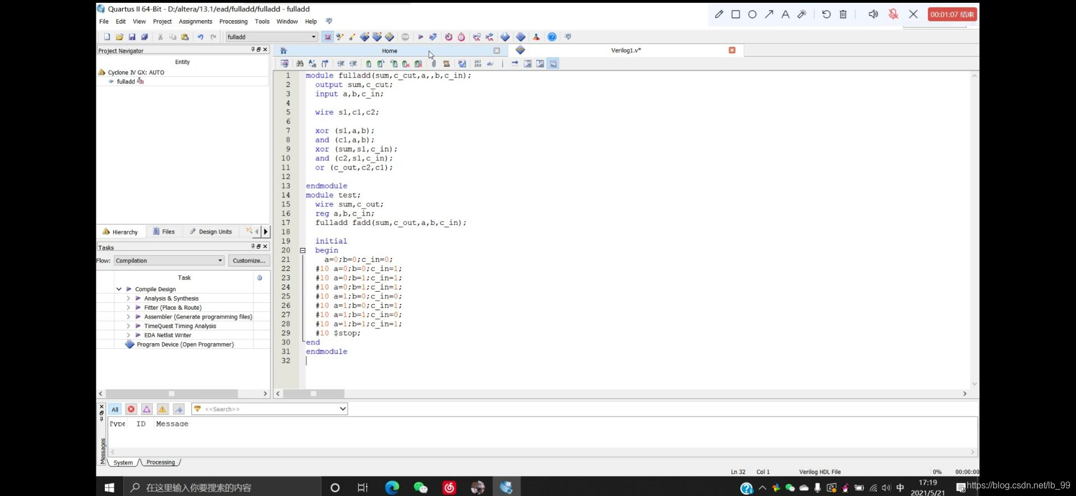Viewport: 1076px width, 496px height.
Task: Open the TimeQuest timing analyzer clock icon
Action: pos(461,37)
